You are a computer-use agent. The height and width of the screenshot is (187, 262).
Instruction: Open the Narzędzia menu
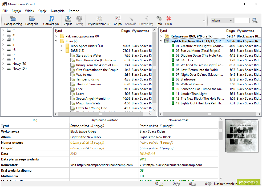coord(58,11)
